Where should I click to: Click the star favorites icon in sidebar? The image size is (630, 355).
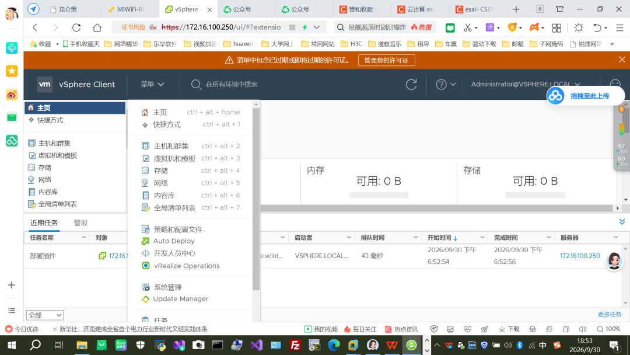coord(12,71)
